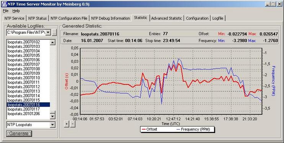This screenshot has width=284, height=143.
Task: Select loopstats.20101206 logfile
Action: (28, 113)
